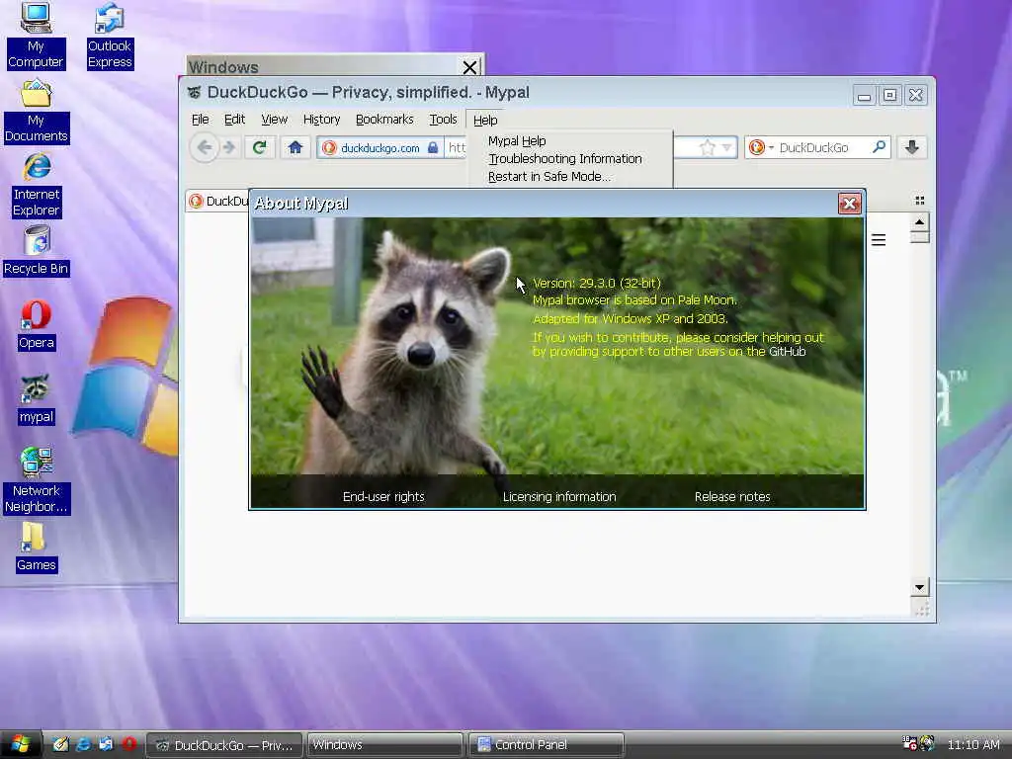Open the My Documents folder icon
The width and height of the screenshot is (1012, 759).
[37, 111]
